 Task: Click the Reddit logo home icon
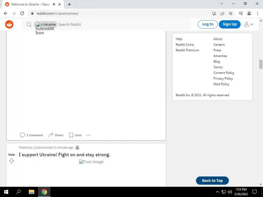9,24
